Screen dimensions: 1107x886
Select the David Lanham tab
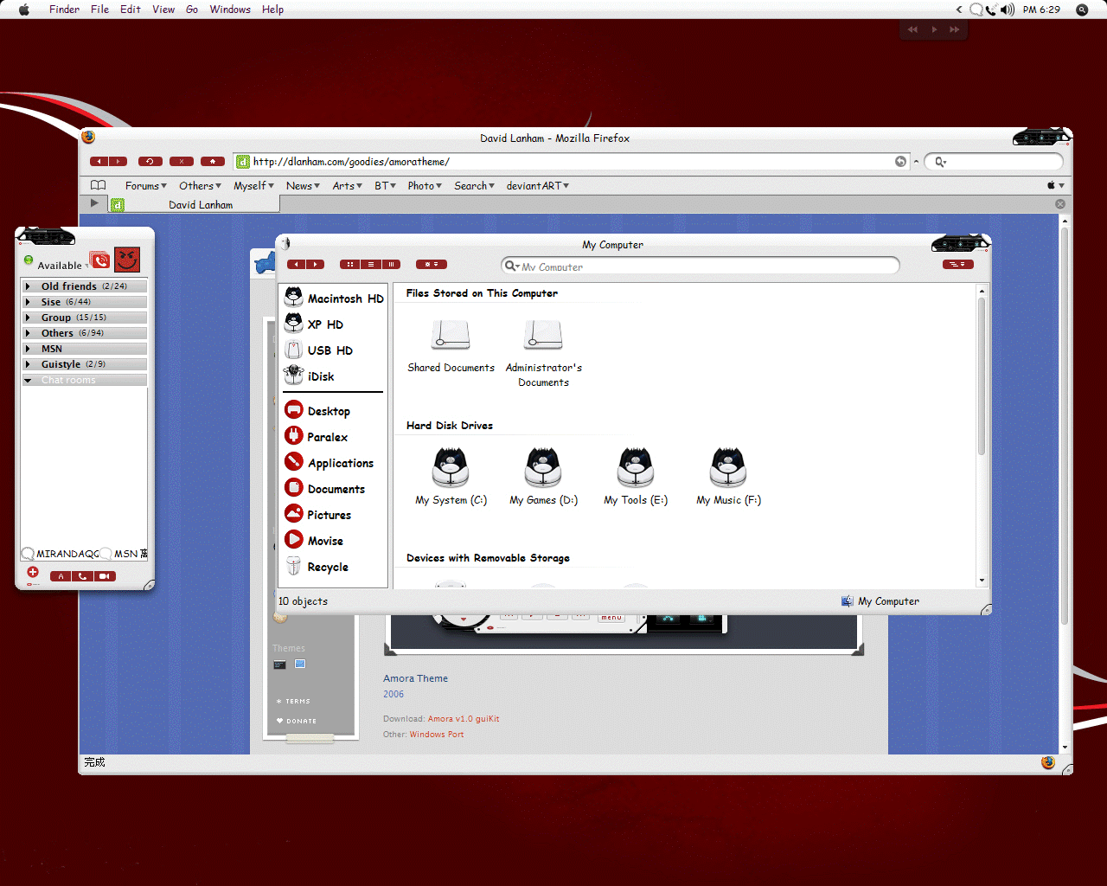click(194, 205)
